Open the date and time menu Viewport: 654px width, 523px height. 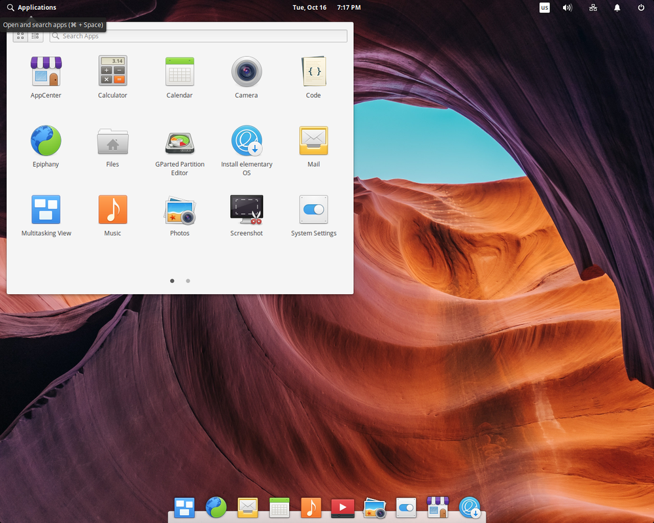(326, 7)
